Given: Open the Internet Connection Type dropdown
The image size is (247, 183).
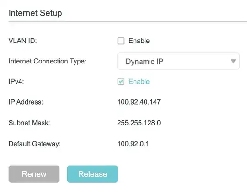Looking at the screenshot, I should (x=178, y=61).
